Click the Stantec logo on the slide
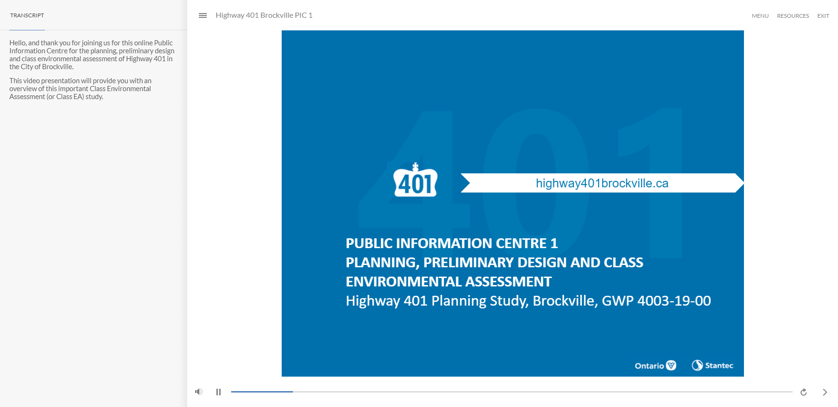 [x=712, y=365]
